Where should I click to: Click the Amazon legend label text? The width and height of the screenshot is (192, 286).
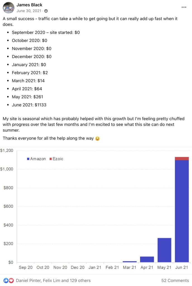click(38, 159)
